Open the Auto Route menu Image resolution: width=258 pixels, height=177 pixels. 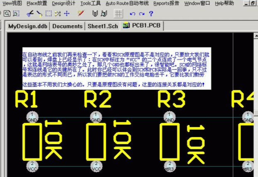(127, 3)
